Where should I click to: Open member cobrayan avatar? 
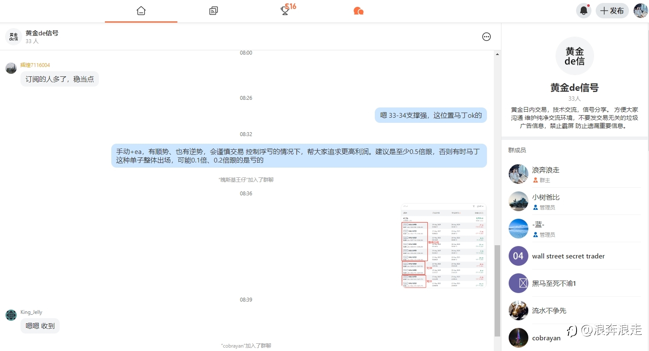coord(519,338)
